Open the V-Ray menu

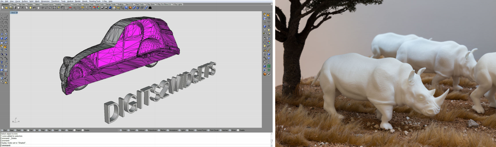coord(104,1)
